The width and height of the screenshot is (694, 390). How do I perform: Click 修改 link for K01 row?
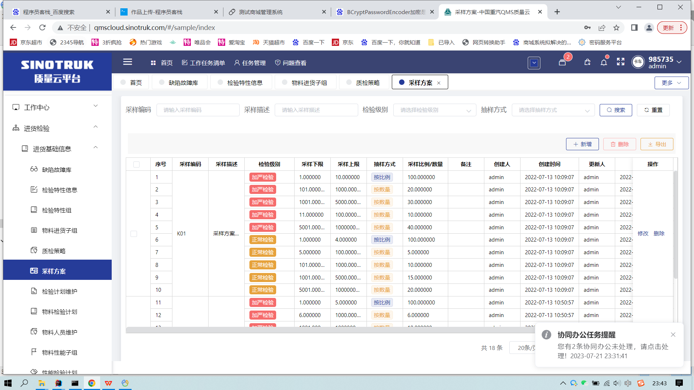(643, 233)
